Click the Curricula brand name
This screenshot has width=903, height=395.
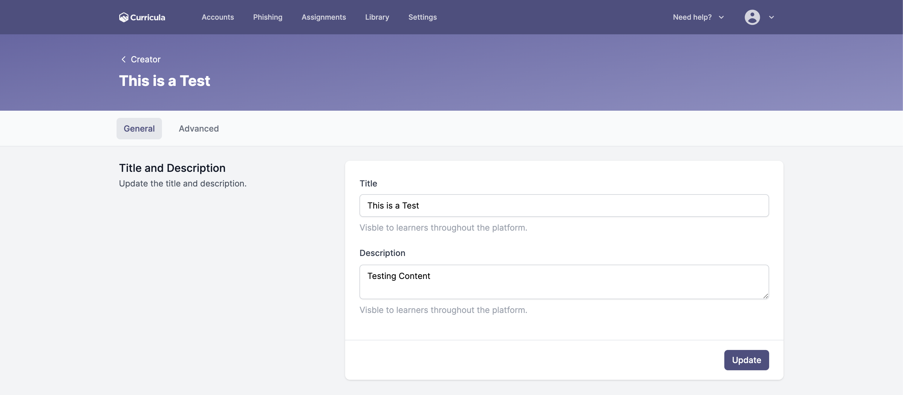[148, 17]
